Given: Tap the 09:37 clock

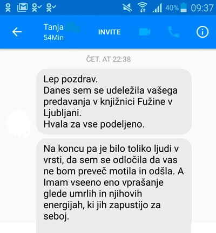Looking at the screenshot, I should click(202, 8).
